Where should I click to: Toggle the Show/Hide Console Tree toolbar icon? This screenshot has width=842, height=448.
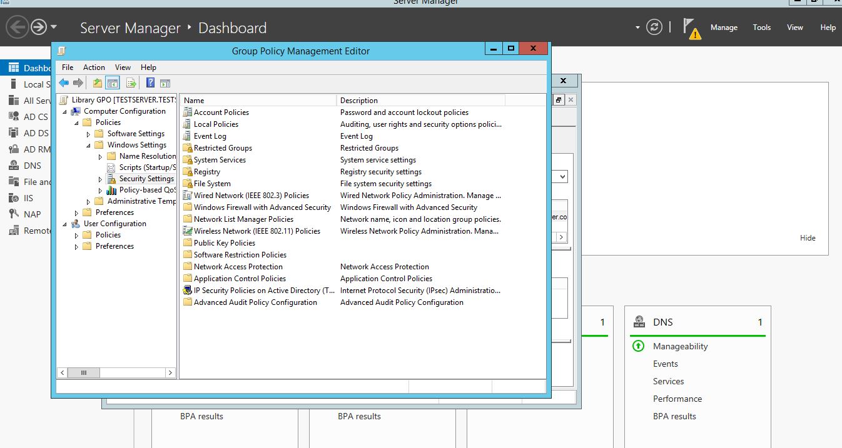[x=113, y=82]
